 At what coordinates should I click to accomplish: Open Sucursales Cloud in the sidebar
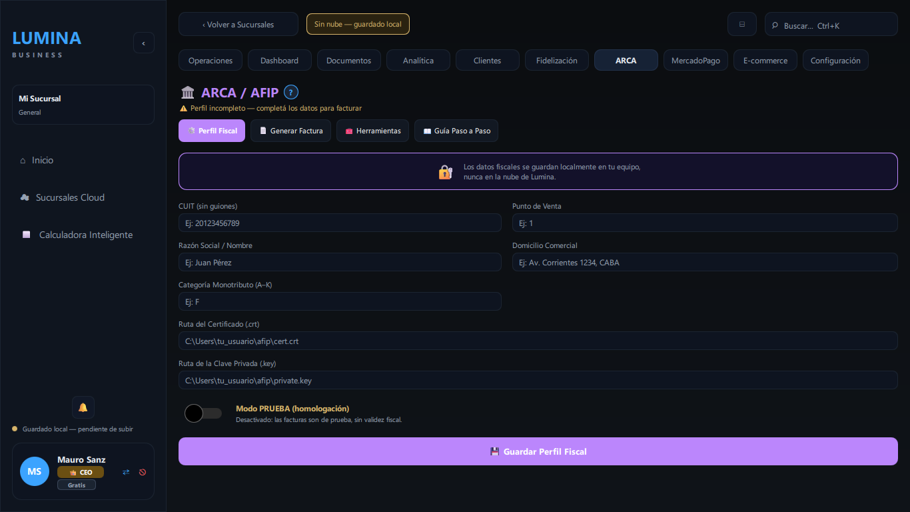[x=83, y=197]
